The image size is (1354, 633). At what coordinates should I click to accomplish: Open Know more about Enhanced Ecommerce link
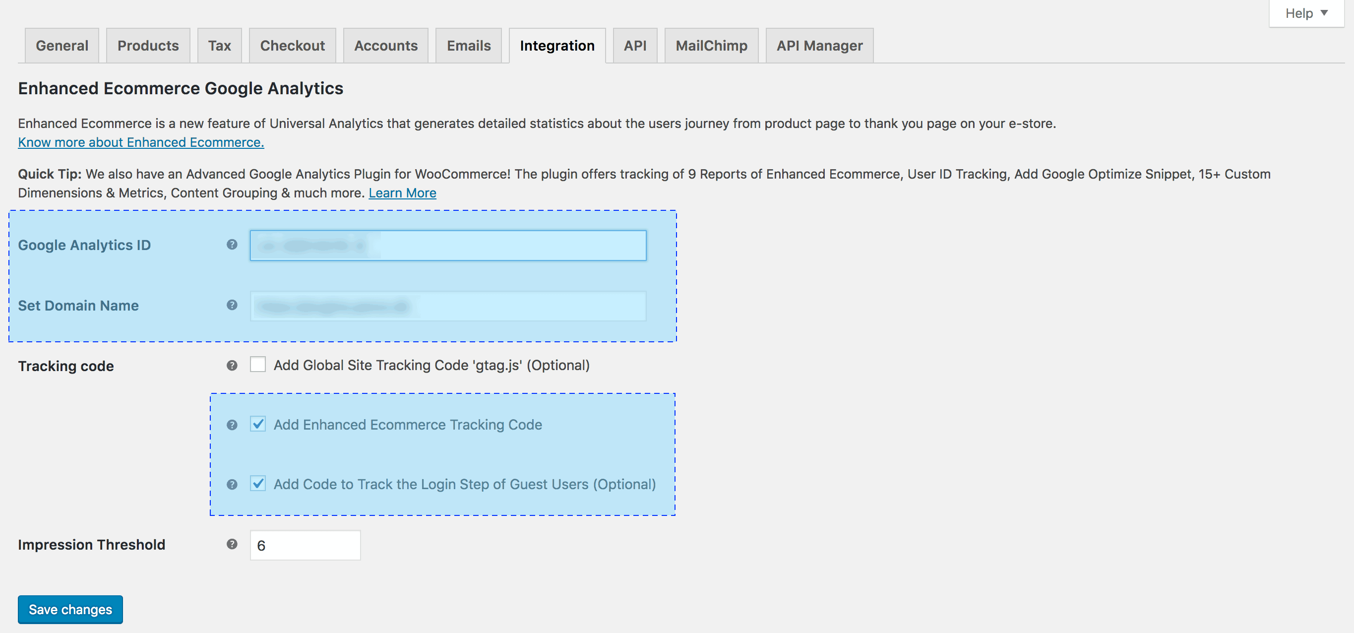click(141, 142)
